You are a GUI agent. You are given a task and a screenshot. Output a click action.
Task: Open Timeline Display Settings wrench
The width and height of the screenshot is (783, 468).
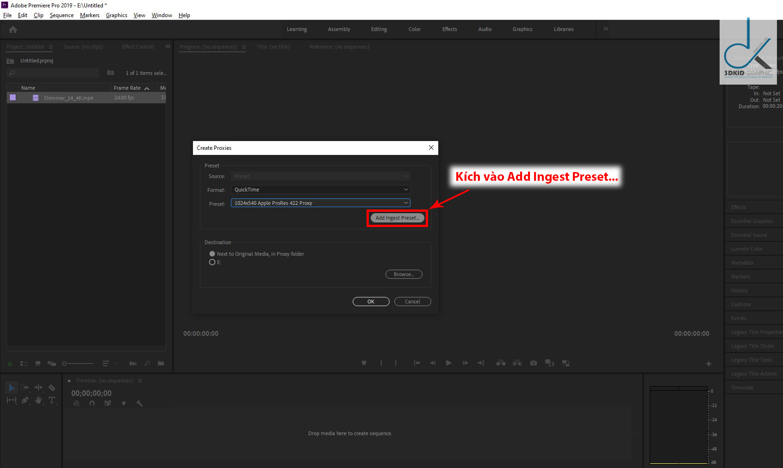pyautogui.click(x=139, y=403)
